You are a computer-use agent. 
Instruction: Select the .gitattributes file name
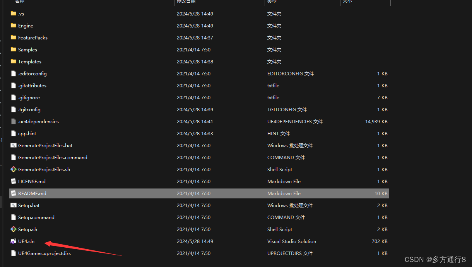(32, 86)
